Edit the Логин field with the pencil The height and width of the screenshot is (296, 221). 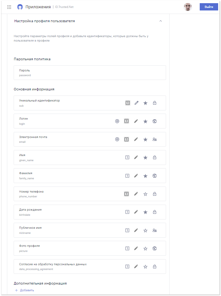point(136,121)
